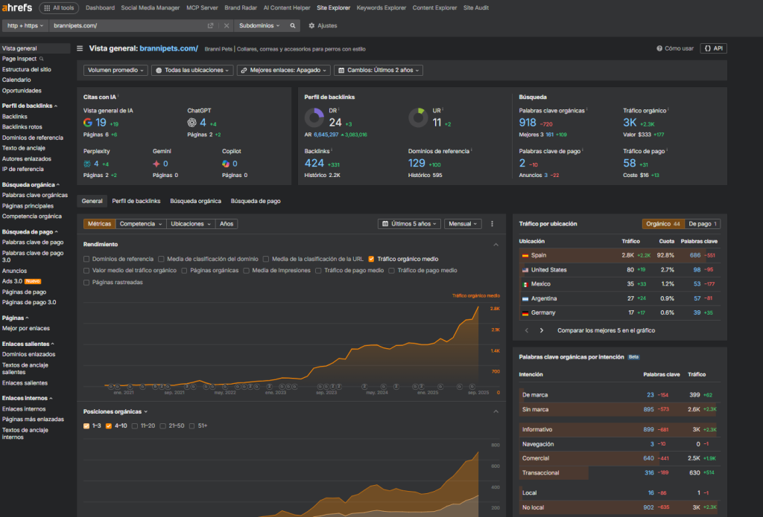Enable Media de la clasificación de la URL checkbox
Viewport: 763px width, 517px height.
pyautogui.click(x=266, y=260)
